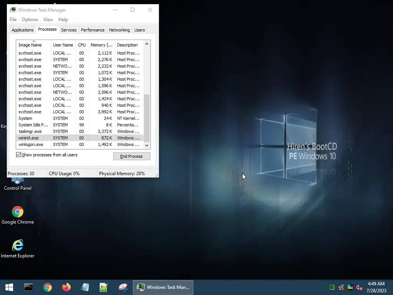Toggle Show processes from all users checkbox
The image size is (393, 295).
(x=18, y=154)
